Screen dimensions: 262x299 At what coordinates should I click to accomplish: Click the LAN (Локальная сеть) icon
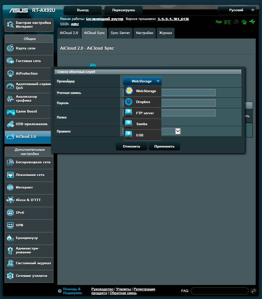[x=10, y=175]
